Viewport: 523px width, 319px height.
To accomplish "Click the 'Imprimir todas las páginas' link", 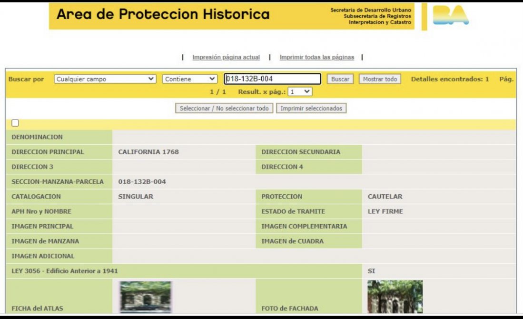I will [316, 57].
